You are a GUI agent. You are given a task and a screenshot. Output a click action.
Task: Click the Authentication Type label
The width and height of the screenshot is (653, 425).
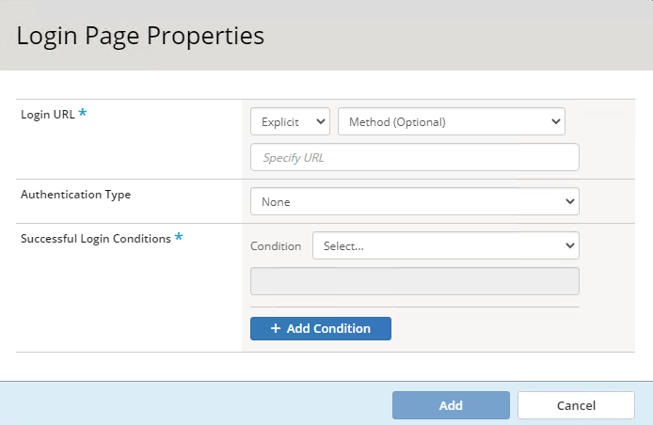(x=75, y=195)
